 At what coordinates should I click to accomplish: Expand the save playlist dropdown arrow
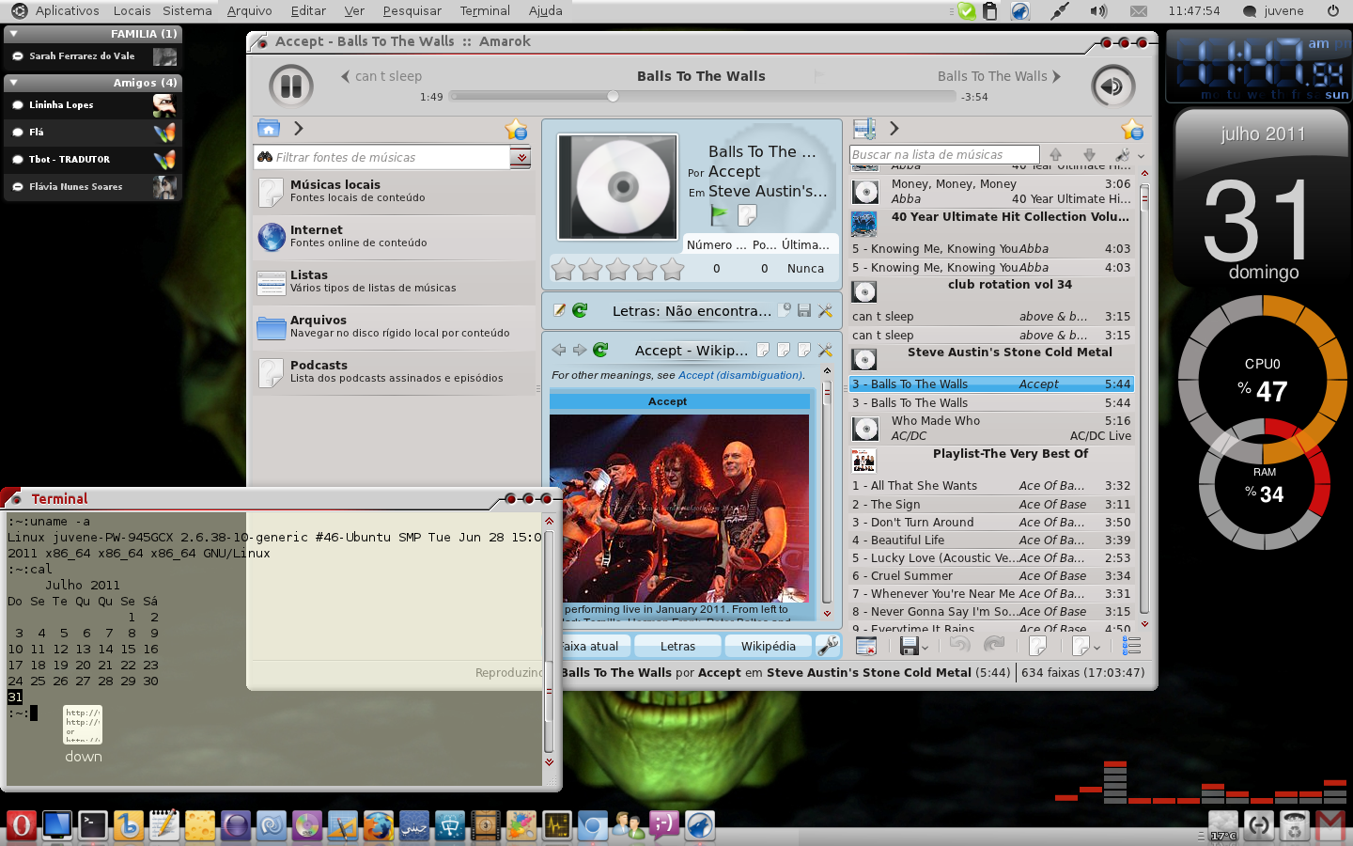925,648
